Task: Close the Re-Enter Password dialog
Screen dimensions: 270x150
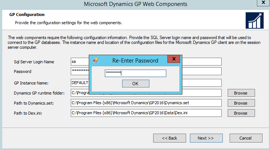Action: [172, 60]
